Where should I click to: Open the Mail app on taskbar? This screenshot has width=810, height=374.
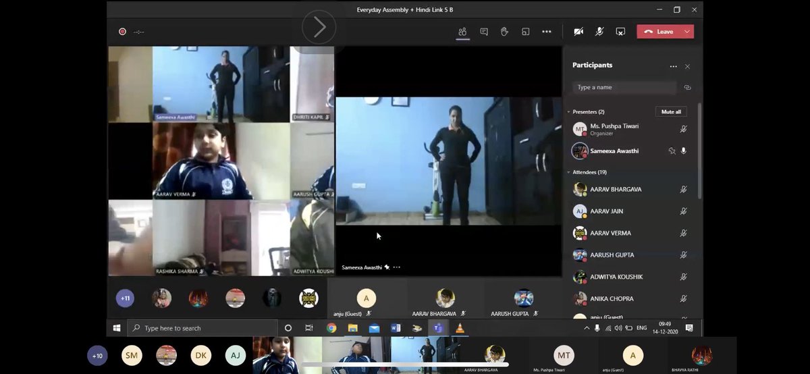pyautogui.click(x=374, y=328)
